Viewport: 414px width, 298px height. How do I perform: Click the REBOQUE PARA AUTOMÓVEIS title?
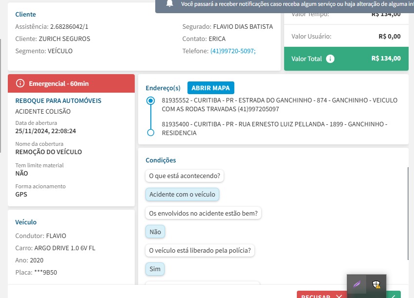point(59,101)
